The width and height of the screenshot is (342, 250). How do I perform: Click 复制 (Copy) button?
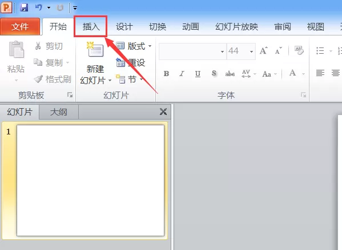click(48, 63)
